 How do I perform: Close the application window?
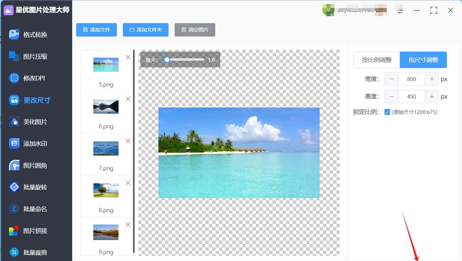pos(450,10)
